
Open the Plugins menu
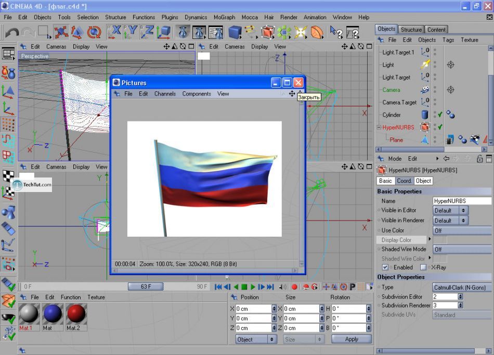point(170,17)
